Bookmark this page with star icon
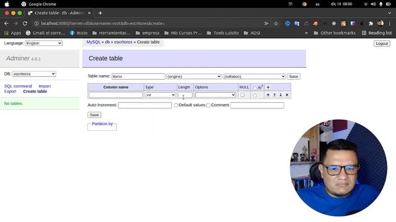 [x=276, y=23]
